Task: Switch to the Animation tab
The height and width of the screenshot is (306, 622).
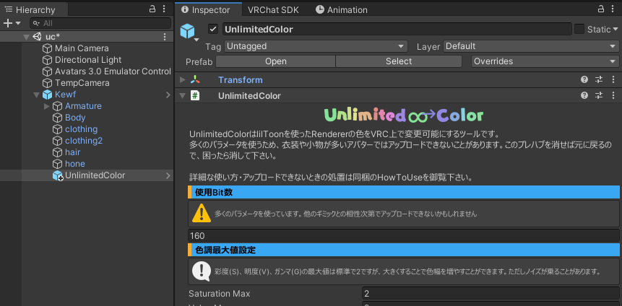Action: 342,10
